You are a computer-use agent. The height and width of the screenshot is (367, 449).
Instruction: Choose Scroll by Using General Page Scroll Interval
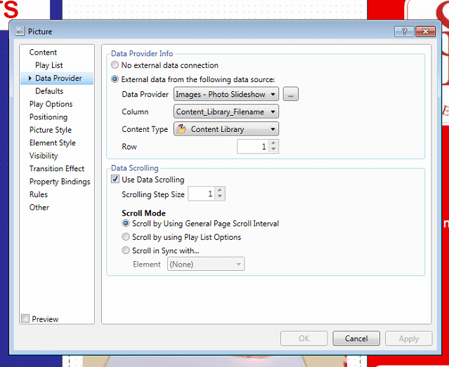tap(126, 223)
